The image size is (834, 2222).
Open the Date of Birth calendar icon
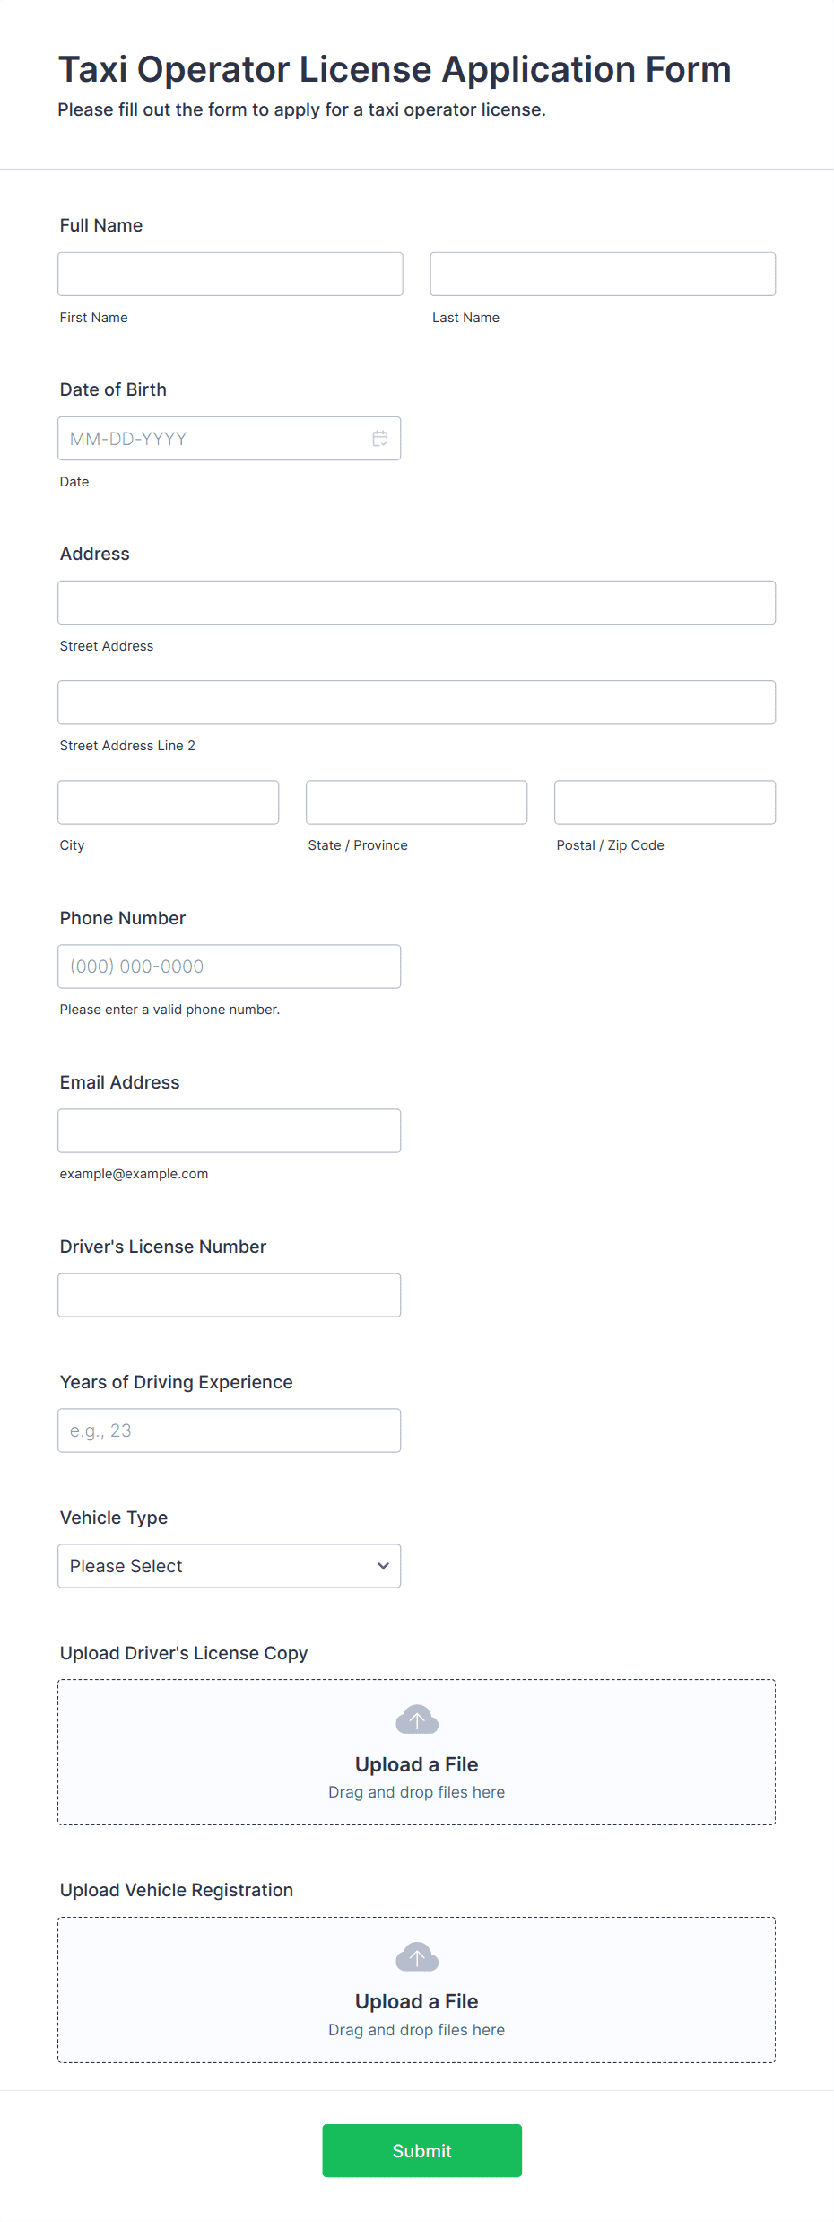[380, 438]
